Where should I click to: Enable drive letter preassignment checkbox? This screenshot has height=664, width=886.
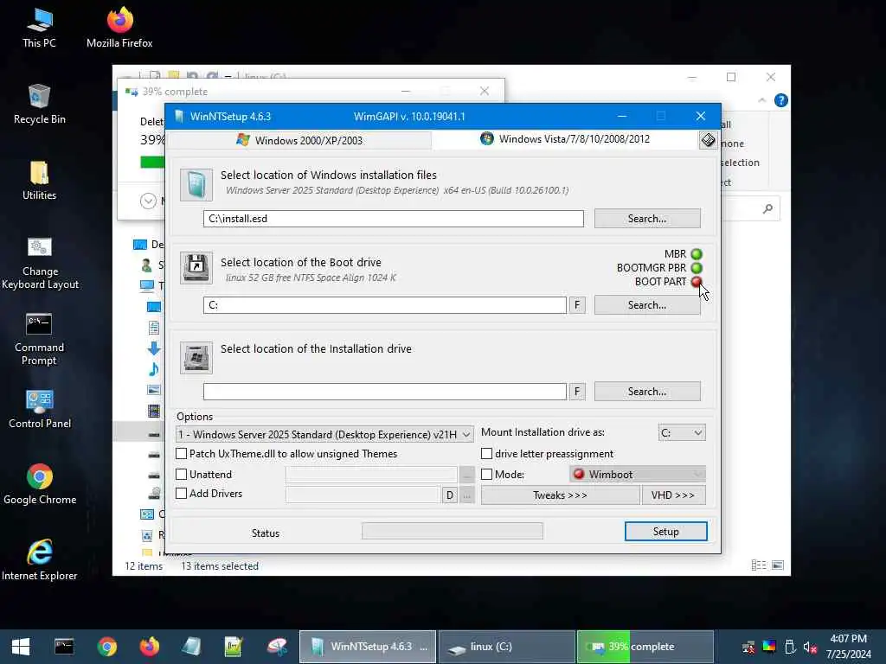pos(486,453)
